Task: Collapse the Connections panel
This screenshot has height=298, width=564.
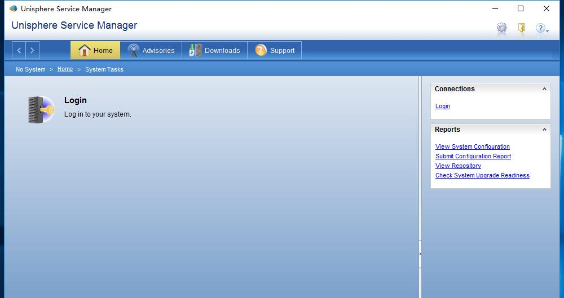Action: tap(544, 89)
